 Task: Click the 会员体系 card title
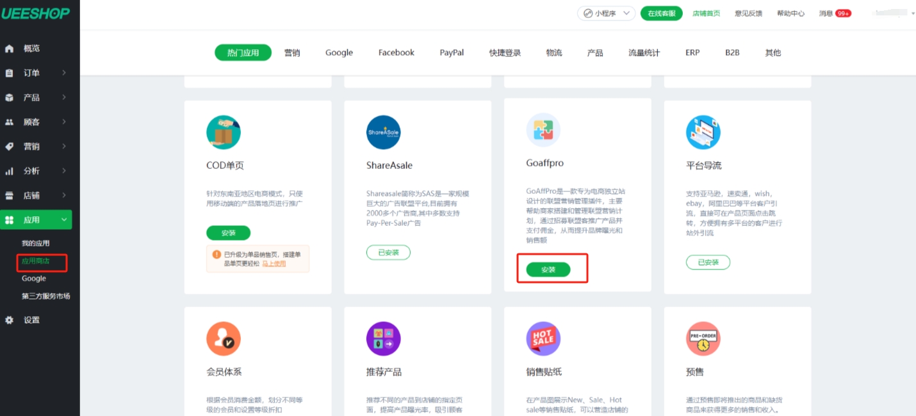[224, 372]
